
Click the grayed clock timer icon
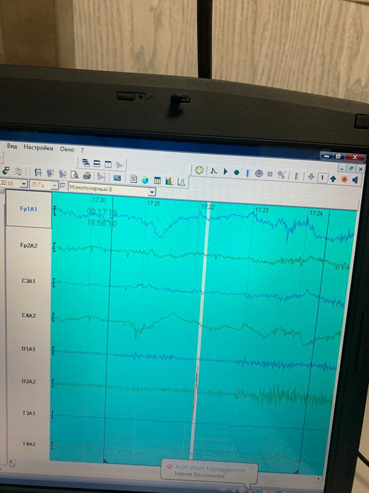pyautogui.click(x=258, y=173)
